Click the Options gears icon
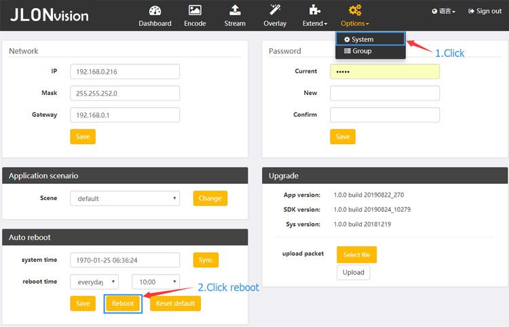509x327 pixels. pyautogui.click(x=355, y=10)
